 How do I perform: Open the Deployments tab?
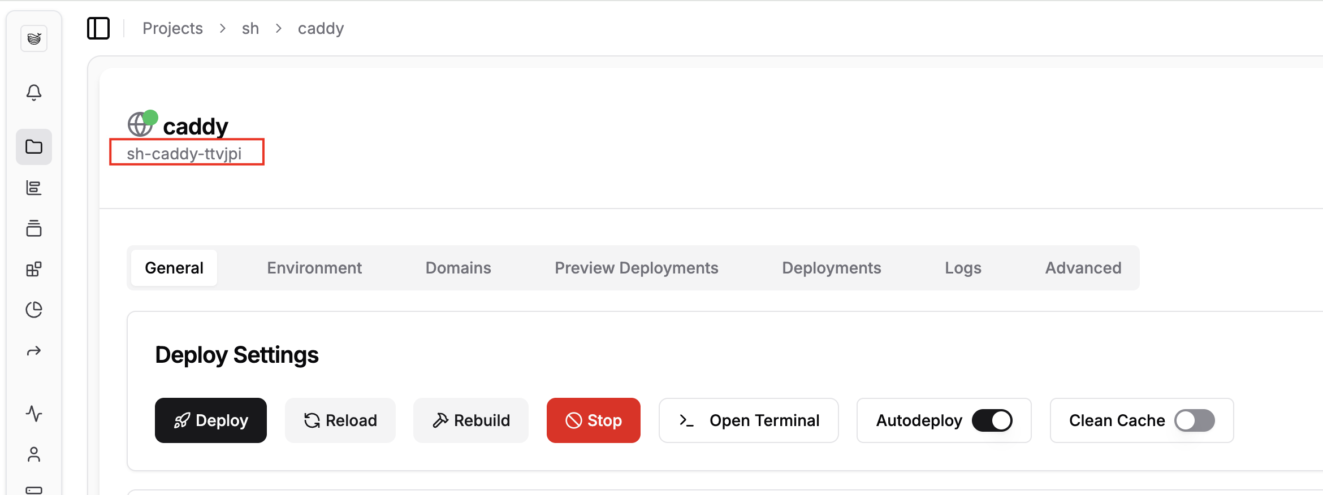832,268
